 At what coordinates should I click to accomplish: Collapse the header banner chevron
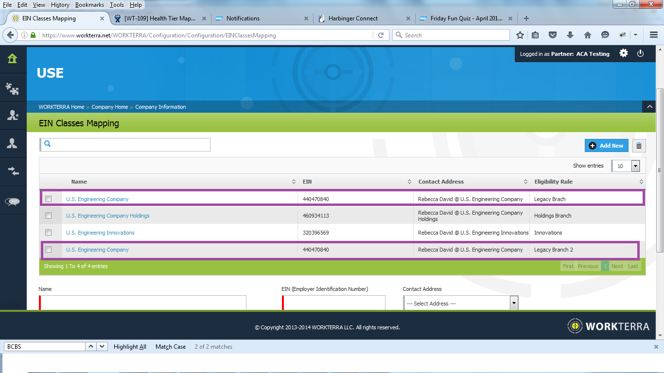[x=649, y=107]
